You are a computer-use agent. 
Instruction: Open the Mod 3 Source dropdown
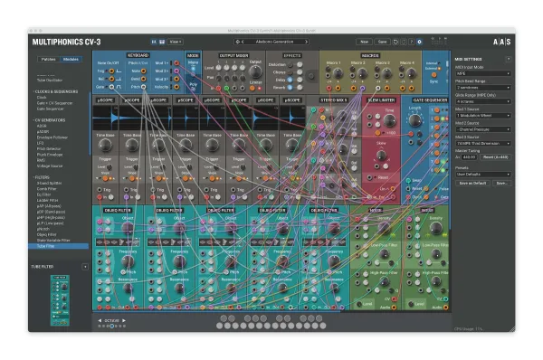coord(483,143)
